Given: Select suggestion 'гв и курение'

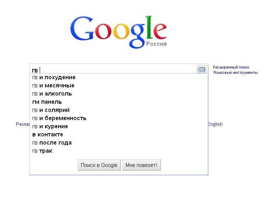Looking at the screenshot, I should coord(50,126).
